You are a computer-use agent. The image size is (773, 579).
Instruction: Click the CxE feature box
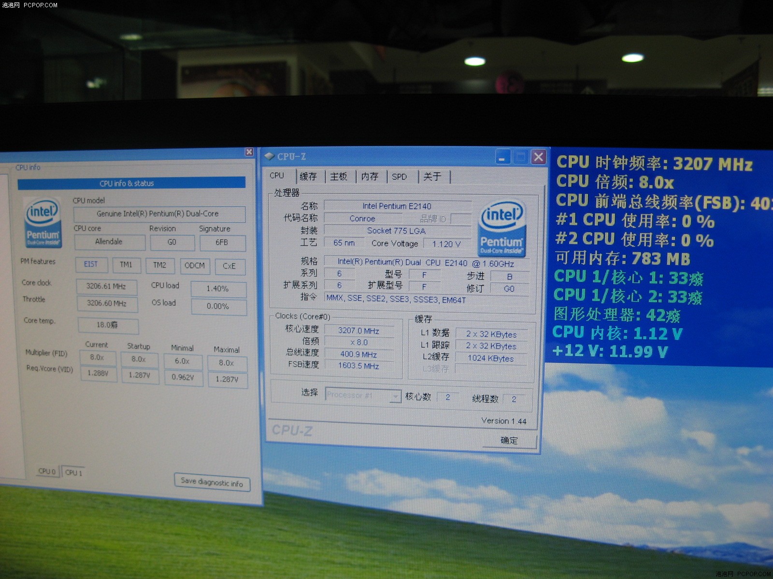[229, 266]
